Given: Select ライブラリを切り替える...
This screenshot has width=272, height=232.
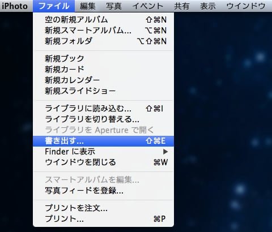Looking at the screenshot, I should (103, 119).
